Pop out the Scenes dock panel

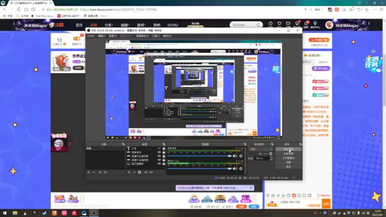pyautogui.click(x=124, y=144)
